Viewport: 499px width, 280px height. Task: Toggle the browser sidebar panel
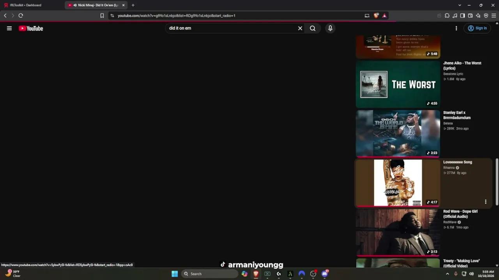click(462, 16)
